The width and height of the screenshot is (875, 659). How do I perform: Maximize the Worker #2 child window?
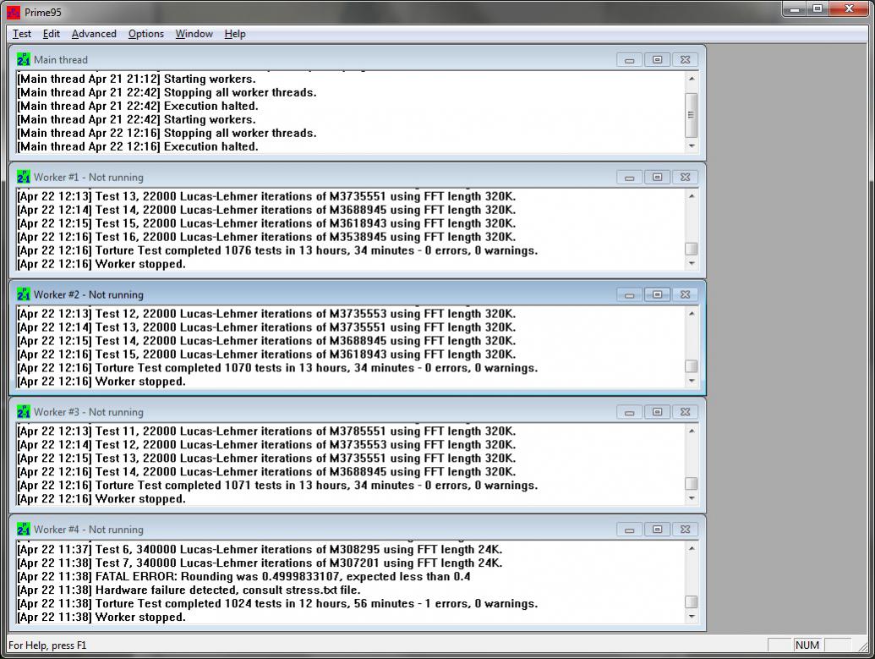tap(658, 294)
